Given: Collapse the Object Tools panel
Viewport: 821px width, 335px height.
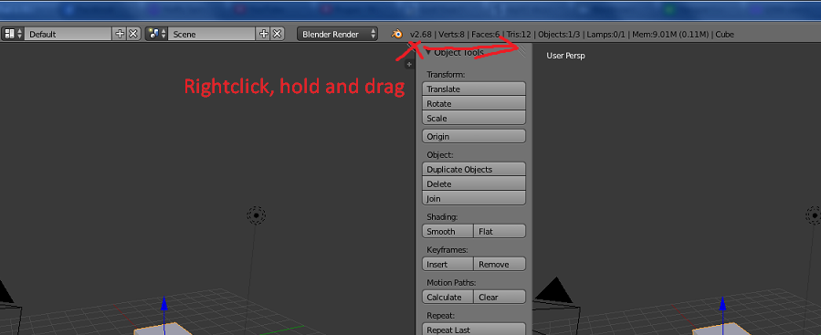Looking at the screenshot, I should pos(428,52).
